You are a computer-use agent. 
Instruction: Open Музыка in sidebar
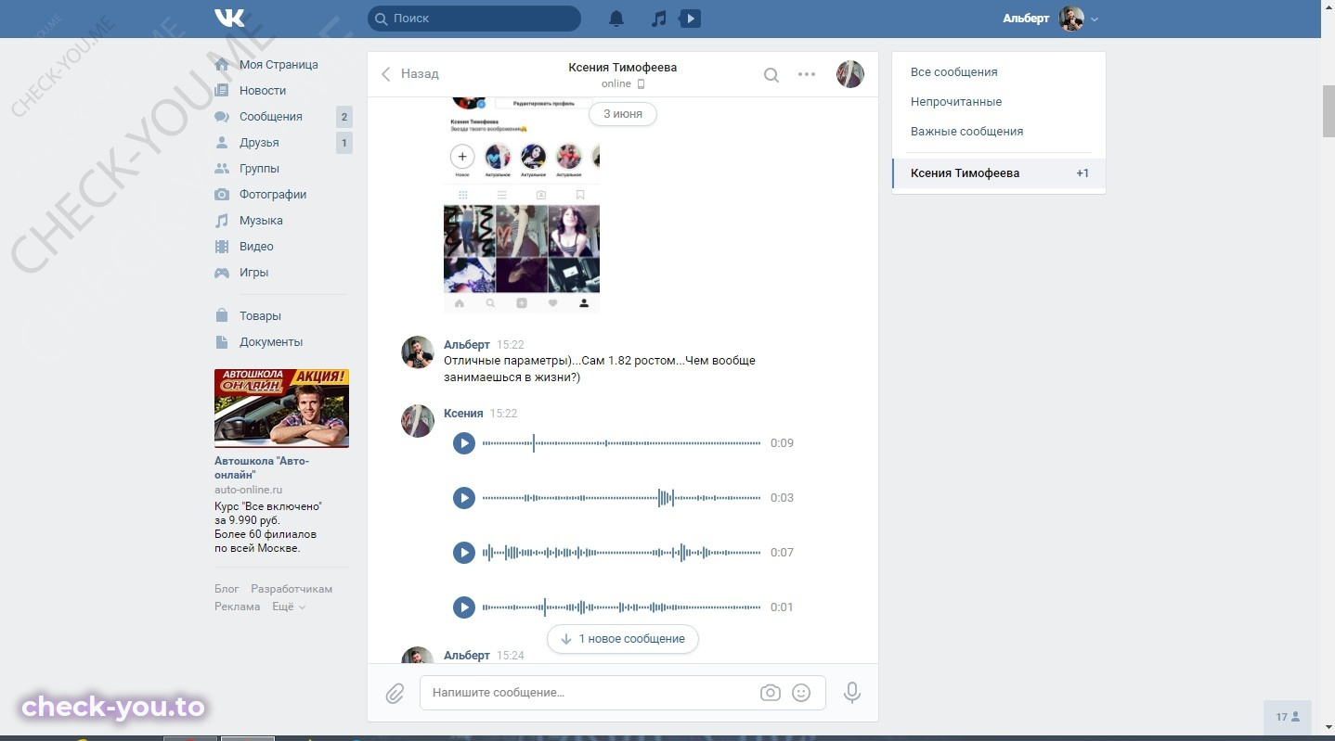click(x=261, y=221)
